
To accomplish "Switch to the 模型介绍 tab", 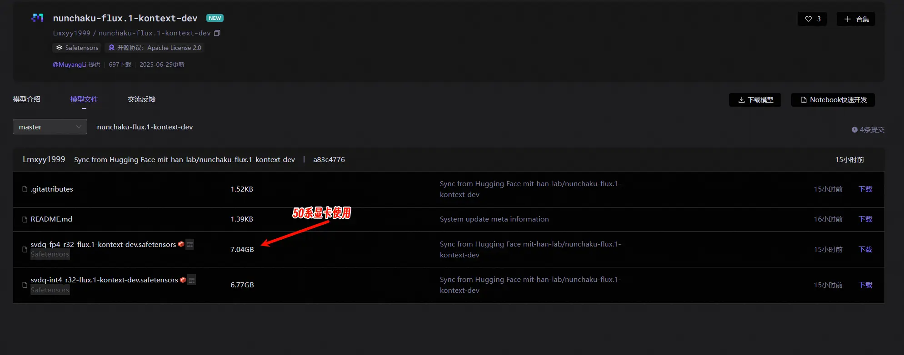I will coord(26,99).
